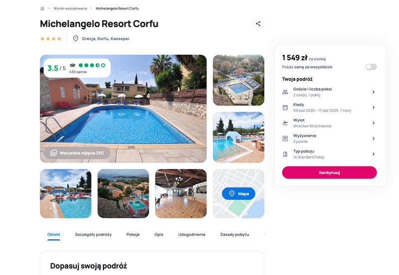Image resolution: width=399 pixels, height=275 pixels.
Task: Click the share icon beside the hotel title
Action: coord(258,23)
